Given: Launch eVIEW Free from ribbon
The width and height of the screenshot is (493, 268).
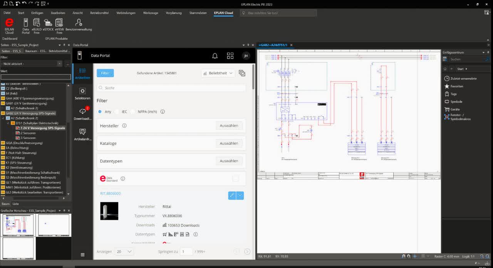Looking at the screenshot, I should [59, 26].
